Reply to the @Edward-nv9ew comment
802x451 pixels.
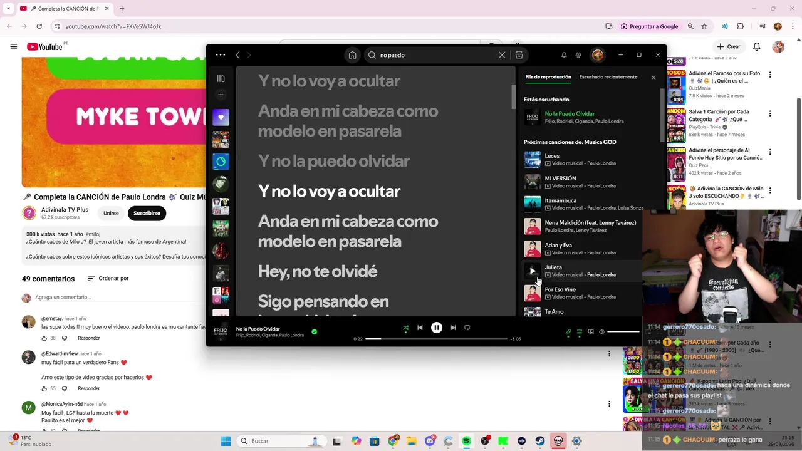[x=89, y=389]
